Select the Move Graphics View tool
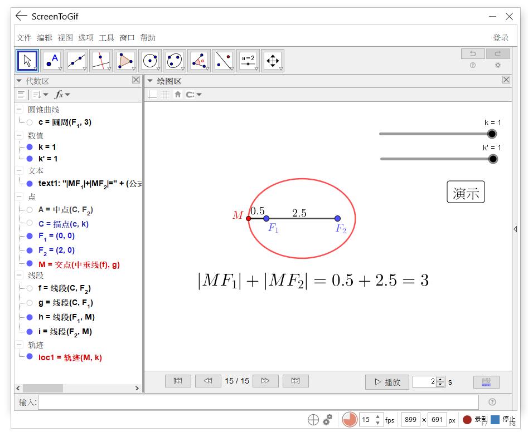The height and width of the screenshot is (437, 528). 273,60
